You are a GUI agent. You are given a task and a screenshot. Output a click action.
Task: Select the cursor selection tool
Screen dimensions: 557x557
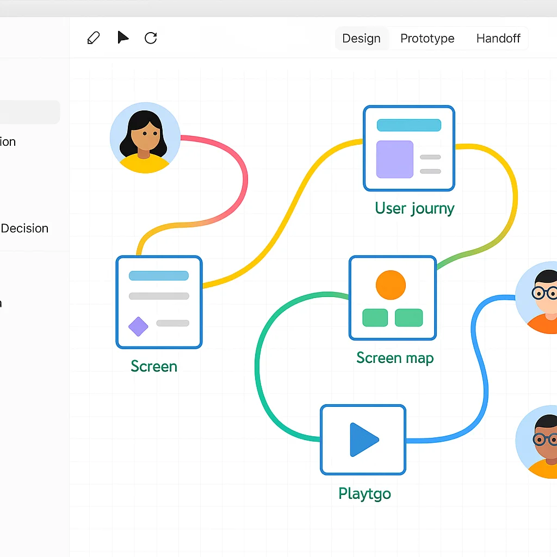[123, 38]
